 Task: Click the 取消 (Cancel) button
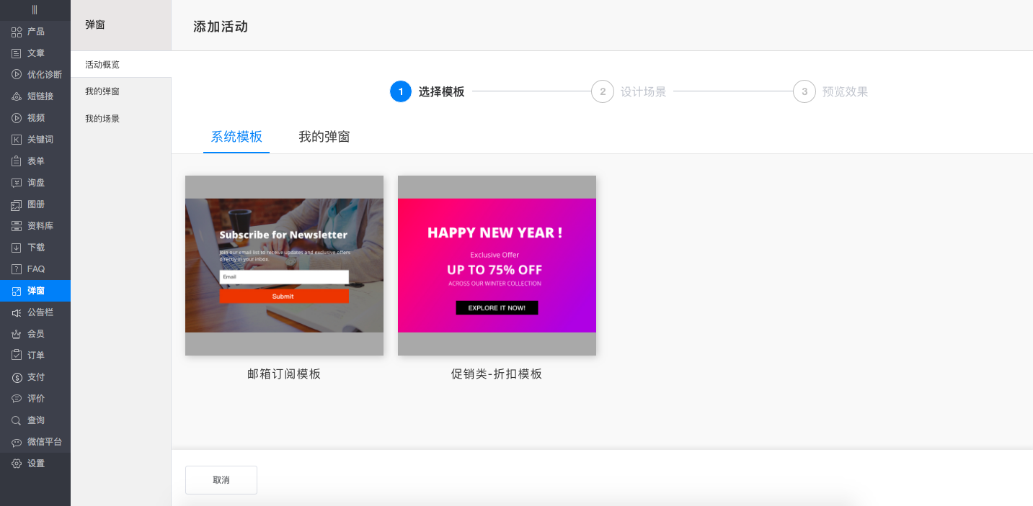tap(221, 479)
